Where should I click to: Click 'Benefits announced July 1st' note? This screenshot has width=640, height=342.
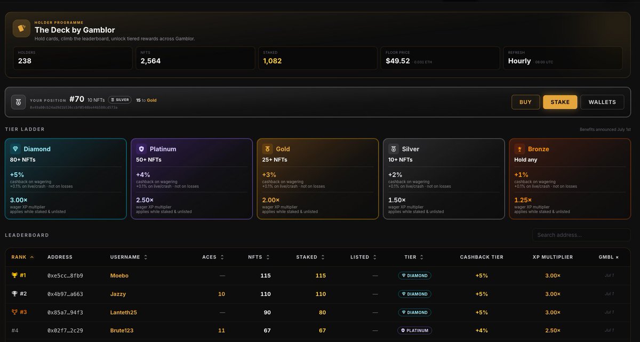605,129
